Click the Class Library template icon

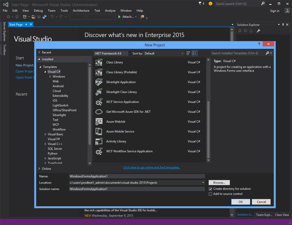coord(99,62)
